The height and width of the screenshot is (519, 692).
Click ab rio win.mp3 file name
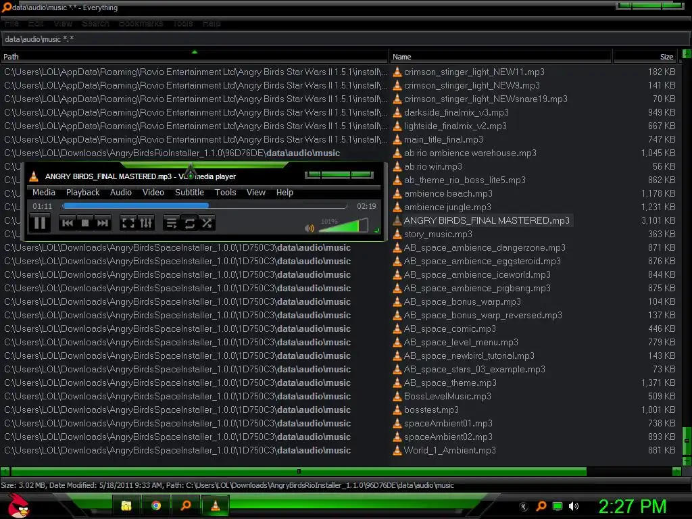pos(433,166)
